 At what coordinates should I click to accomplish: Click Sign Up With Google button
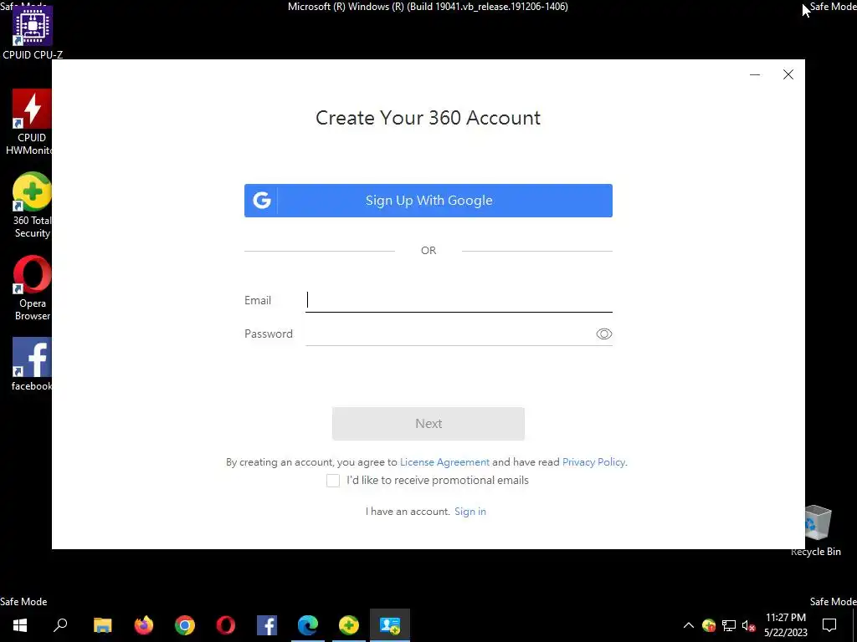[x=428, y=201]
